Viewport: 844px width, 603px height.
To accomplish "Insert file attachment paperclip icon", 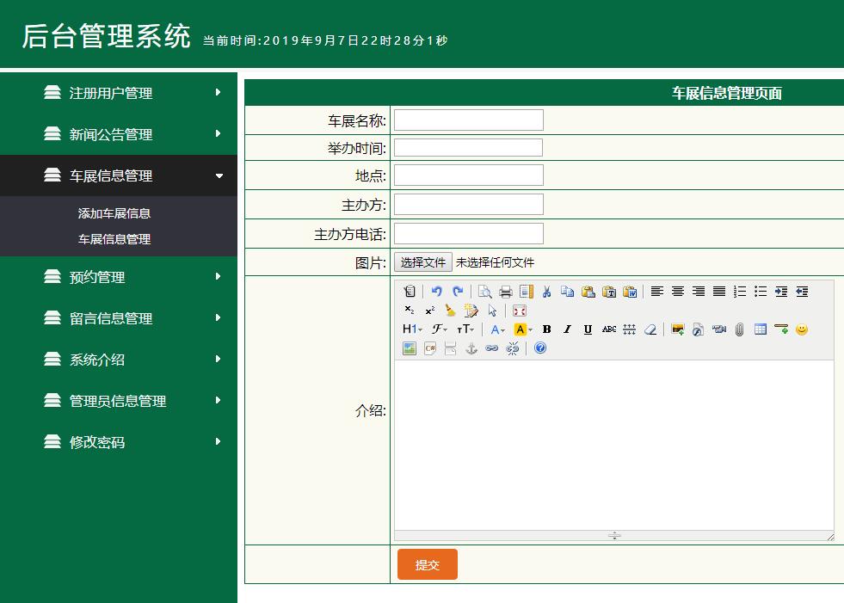I will point(740,329).
